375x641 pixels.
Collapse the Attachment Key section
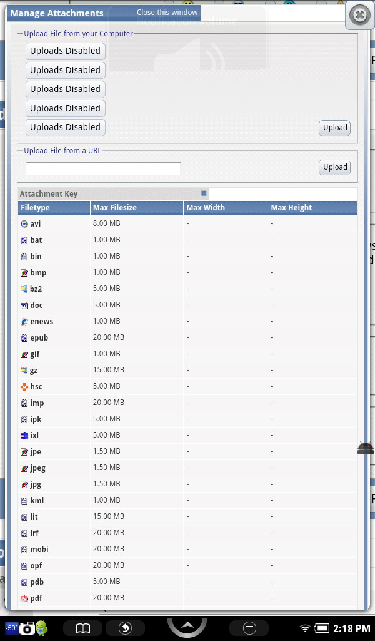click(x=204, y=193)
